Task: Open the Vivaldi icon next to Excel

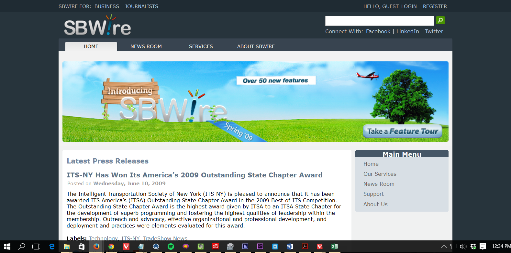Action: tap(320, 247)
